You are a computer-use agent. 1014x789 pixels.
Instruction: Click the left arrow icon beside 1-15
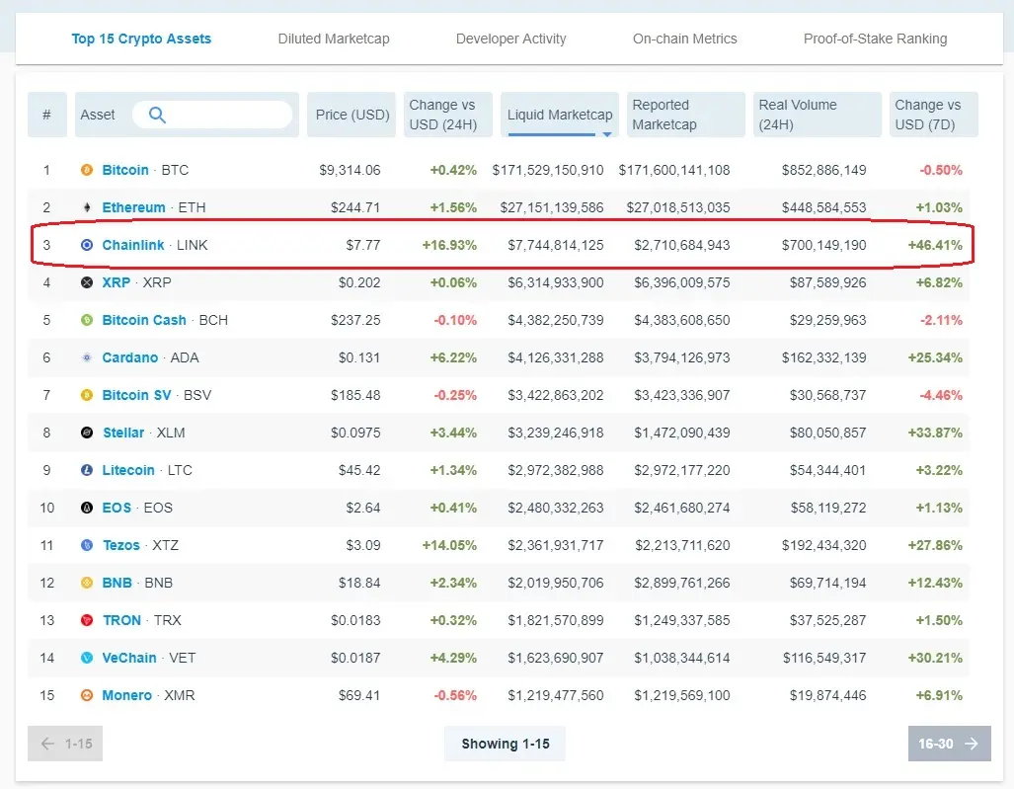click(47, 744)
